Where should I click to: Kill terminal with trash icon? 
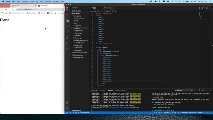(x=203, y=90)
